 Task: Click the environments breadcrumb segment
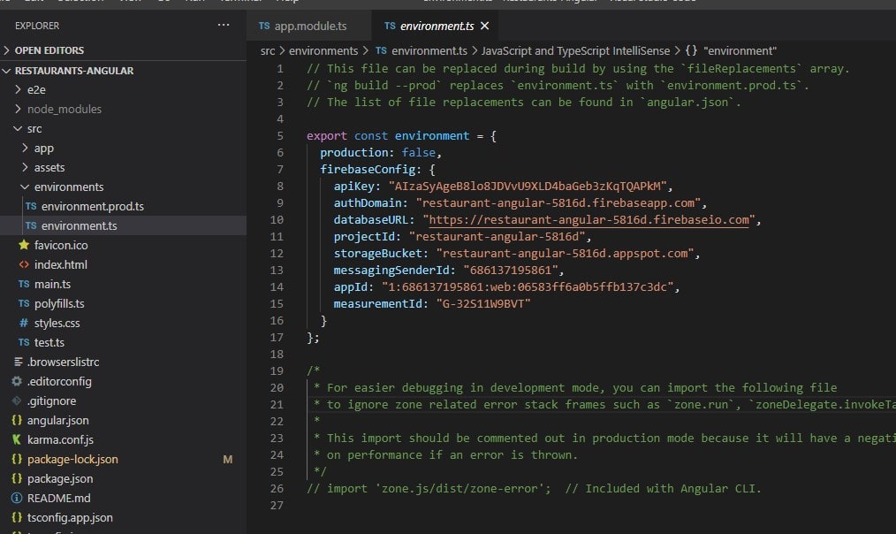pyautogui.click(x=323, y=50)
